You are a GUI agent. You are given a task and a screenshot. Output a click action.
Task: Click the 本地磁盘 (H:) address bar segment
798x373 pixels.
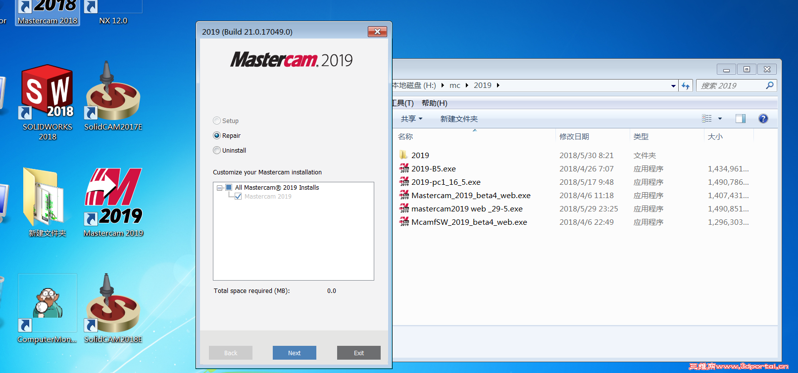[414, 85]
